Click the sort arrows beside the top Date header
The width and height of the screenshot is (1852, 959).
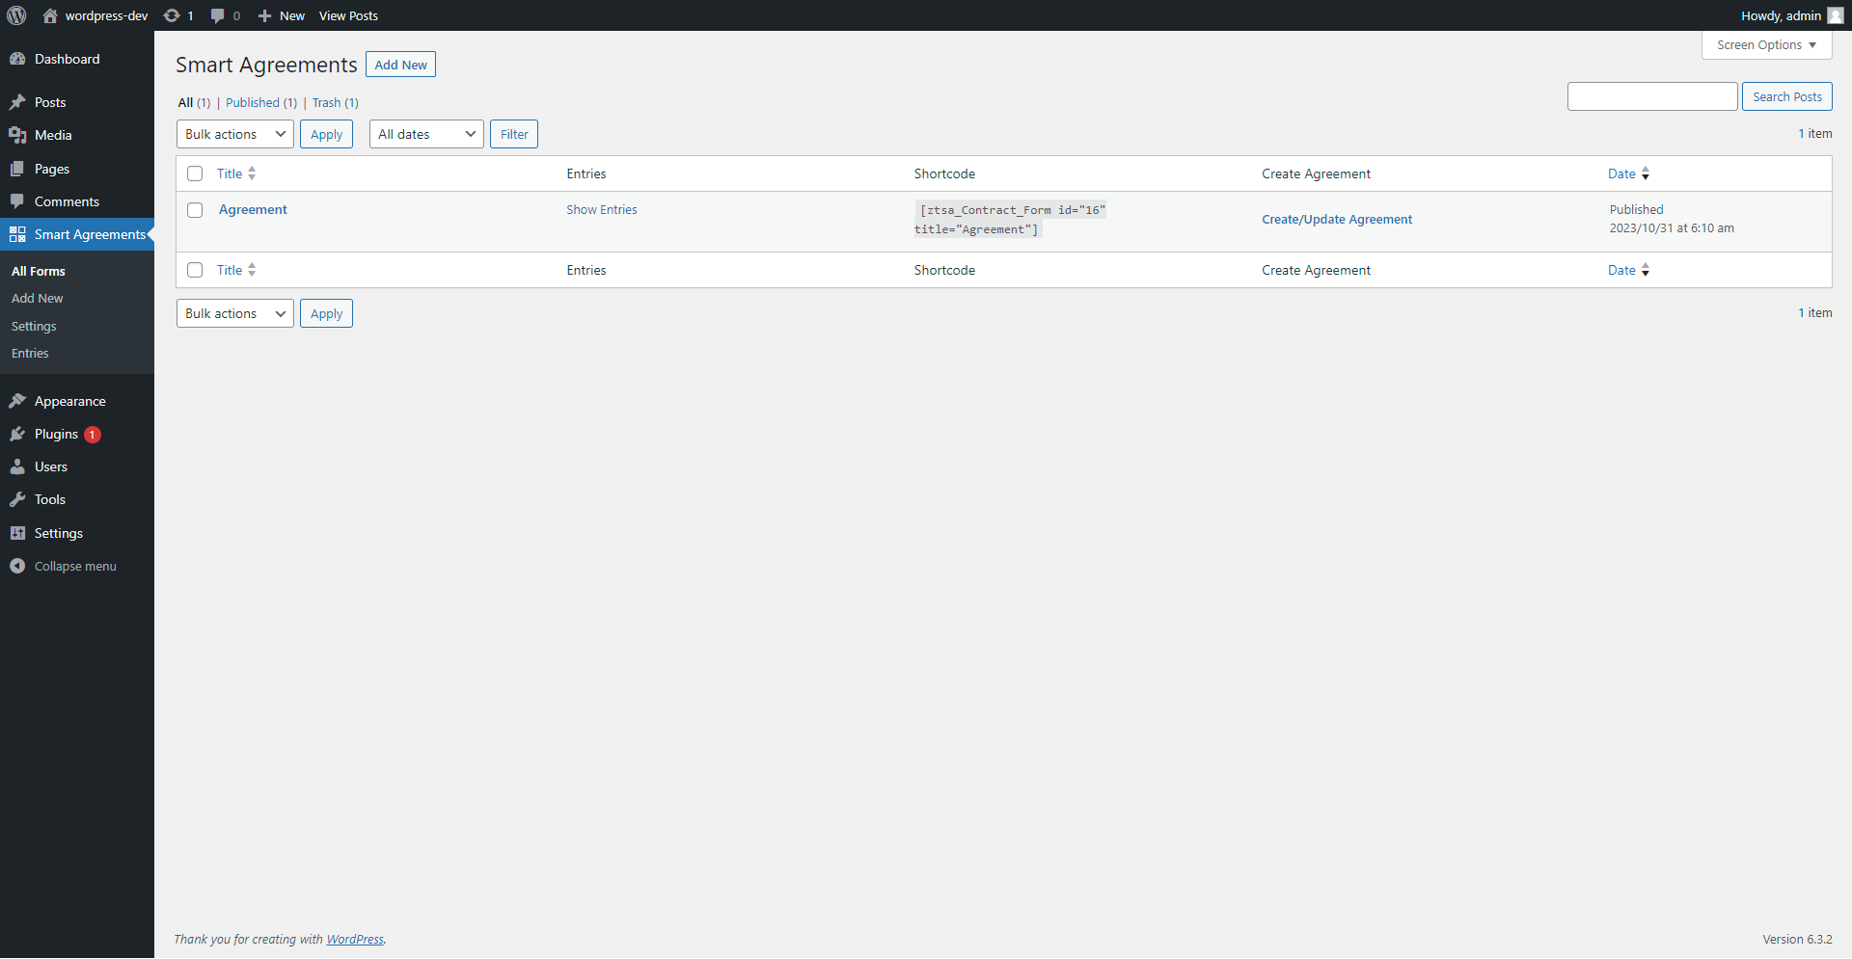click(1646, 173)
